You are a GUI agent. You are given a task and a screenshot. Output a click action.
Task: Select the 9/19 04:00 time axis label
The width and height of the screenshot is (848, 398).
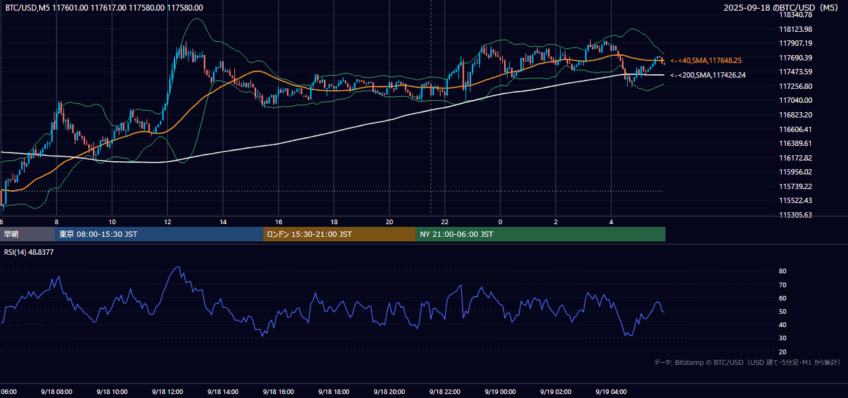(611, 392)
